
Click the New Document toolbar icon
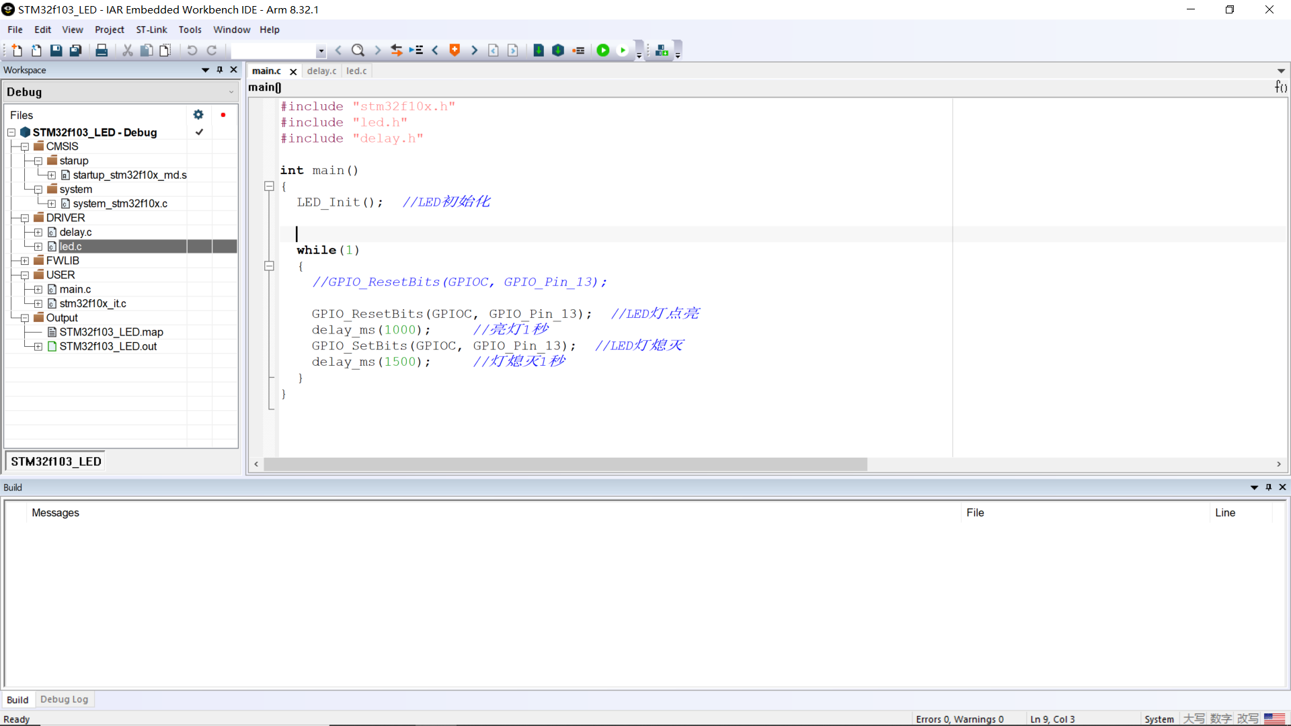click(x=17, y=50)
